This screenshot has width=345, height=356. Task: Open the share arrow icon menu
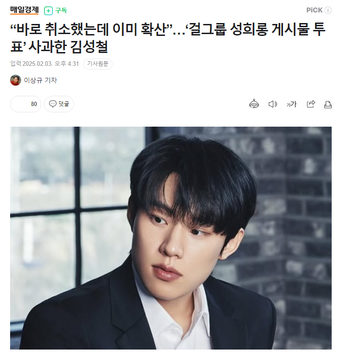(x=311, y=104)
